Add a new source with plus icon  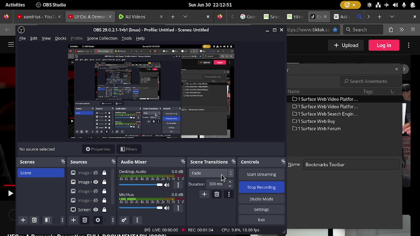73,220
